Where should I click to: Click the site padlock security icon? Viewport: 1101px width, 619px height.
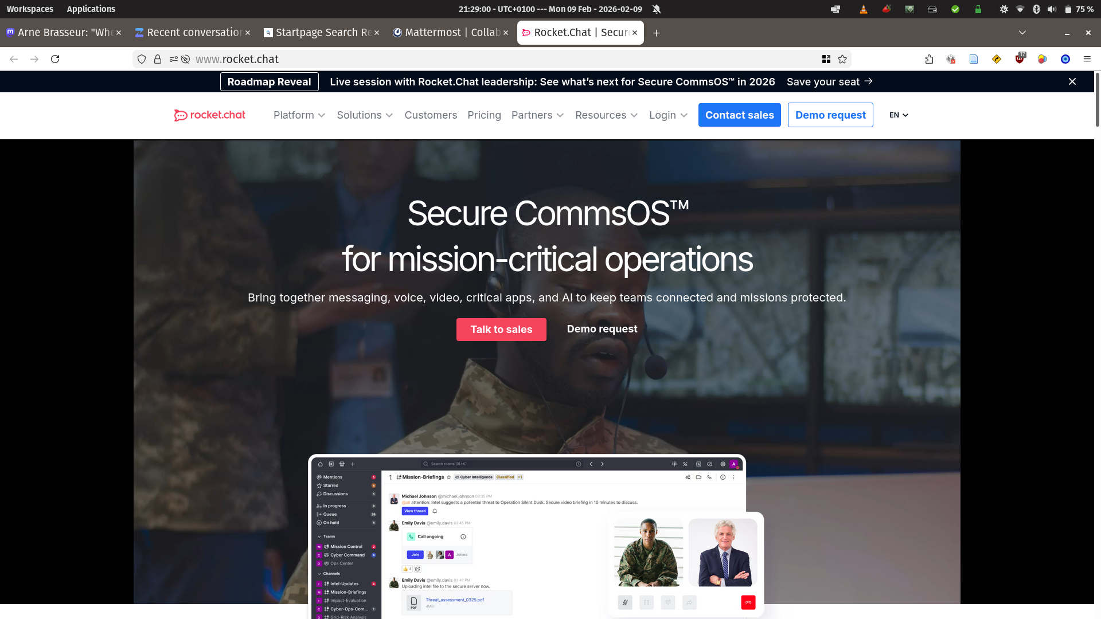[158, 59]
